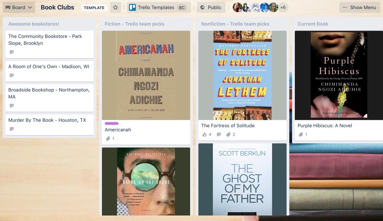
Task: Open Broadside Bookshop - Northampton card
Action: pyautogui.click(x=50, y=98)
